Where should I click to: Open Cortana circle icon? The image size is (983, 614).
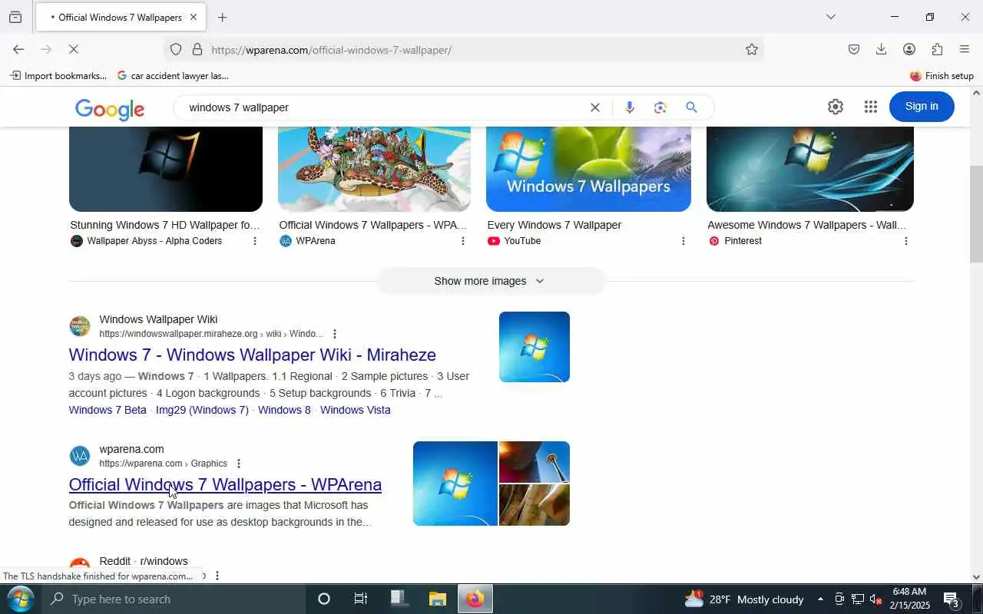click(323, 599)
